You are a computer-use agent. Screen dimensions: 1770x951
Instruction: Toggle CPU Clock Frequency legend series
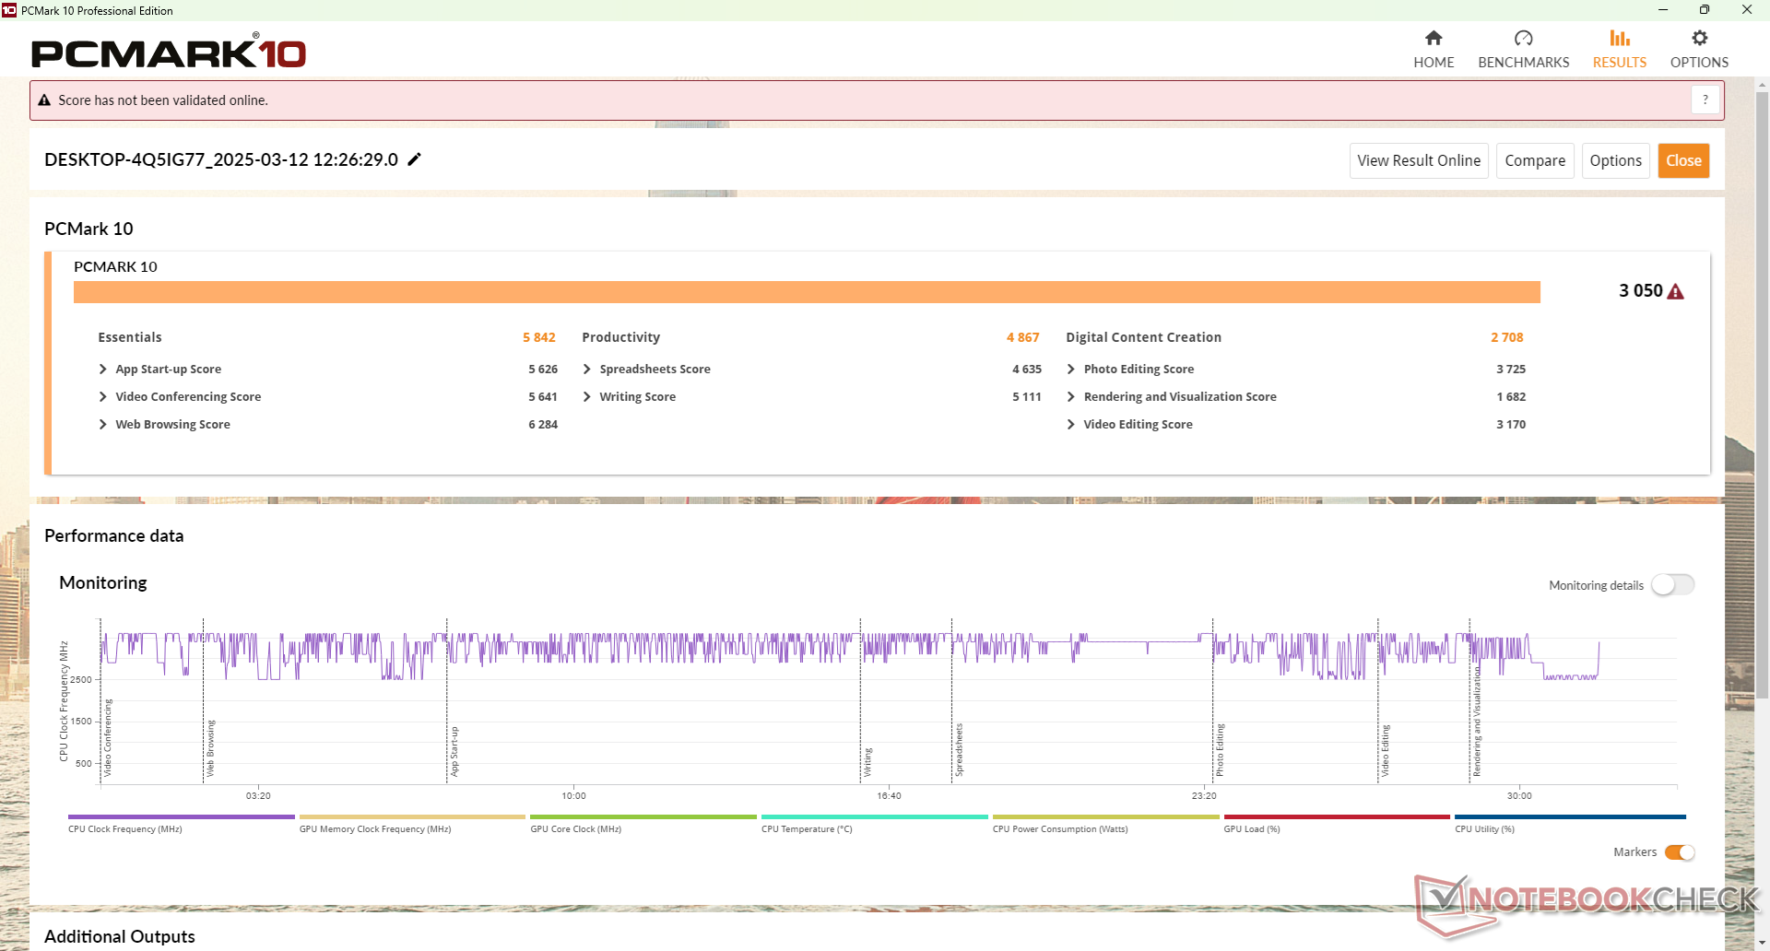point(181,817)
